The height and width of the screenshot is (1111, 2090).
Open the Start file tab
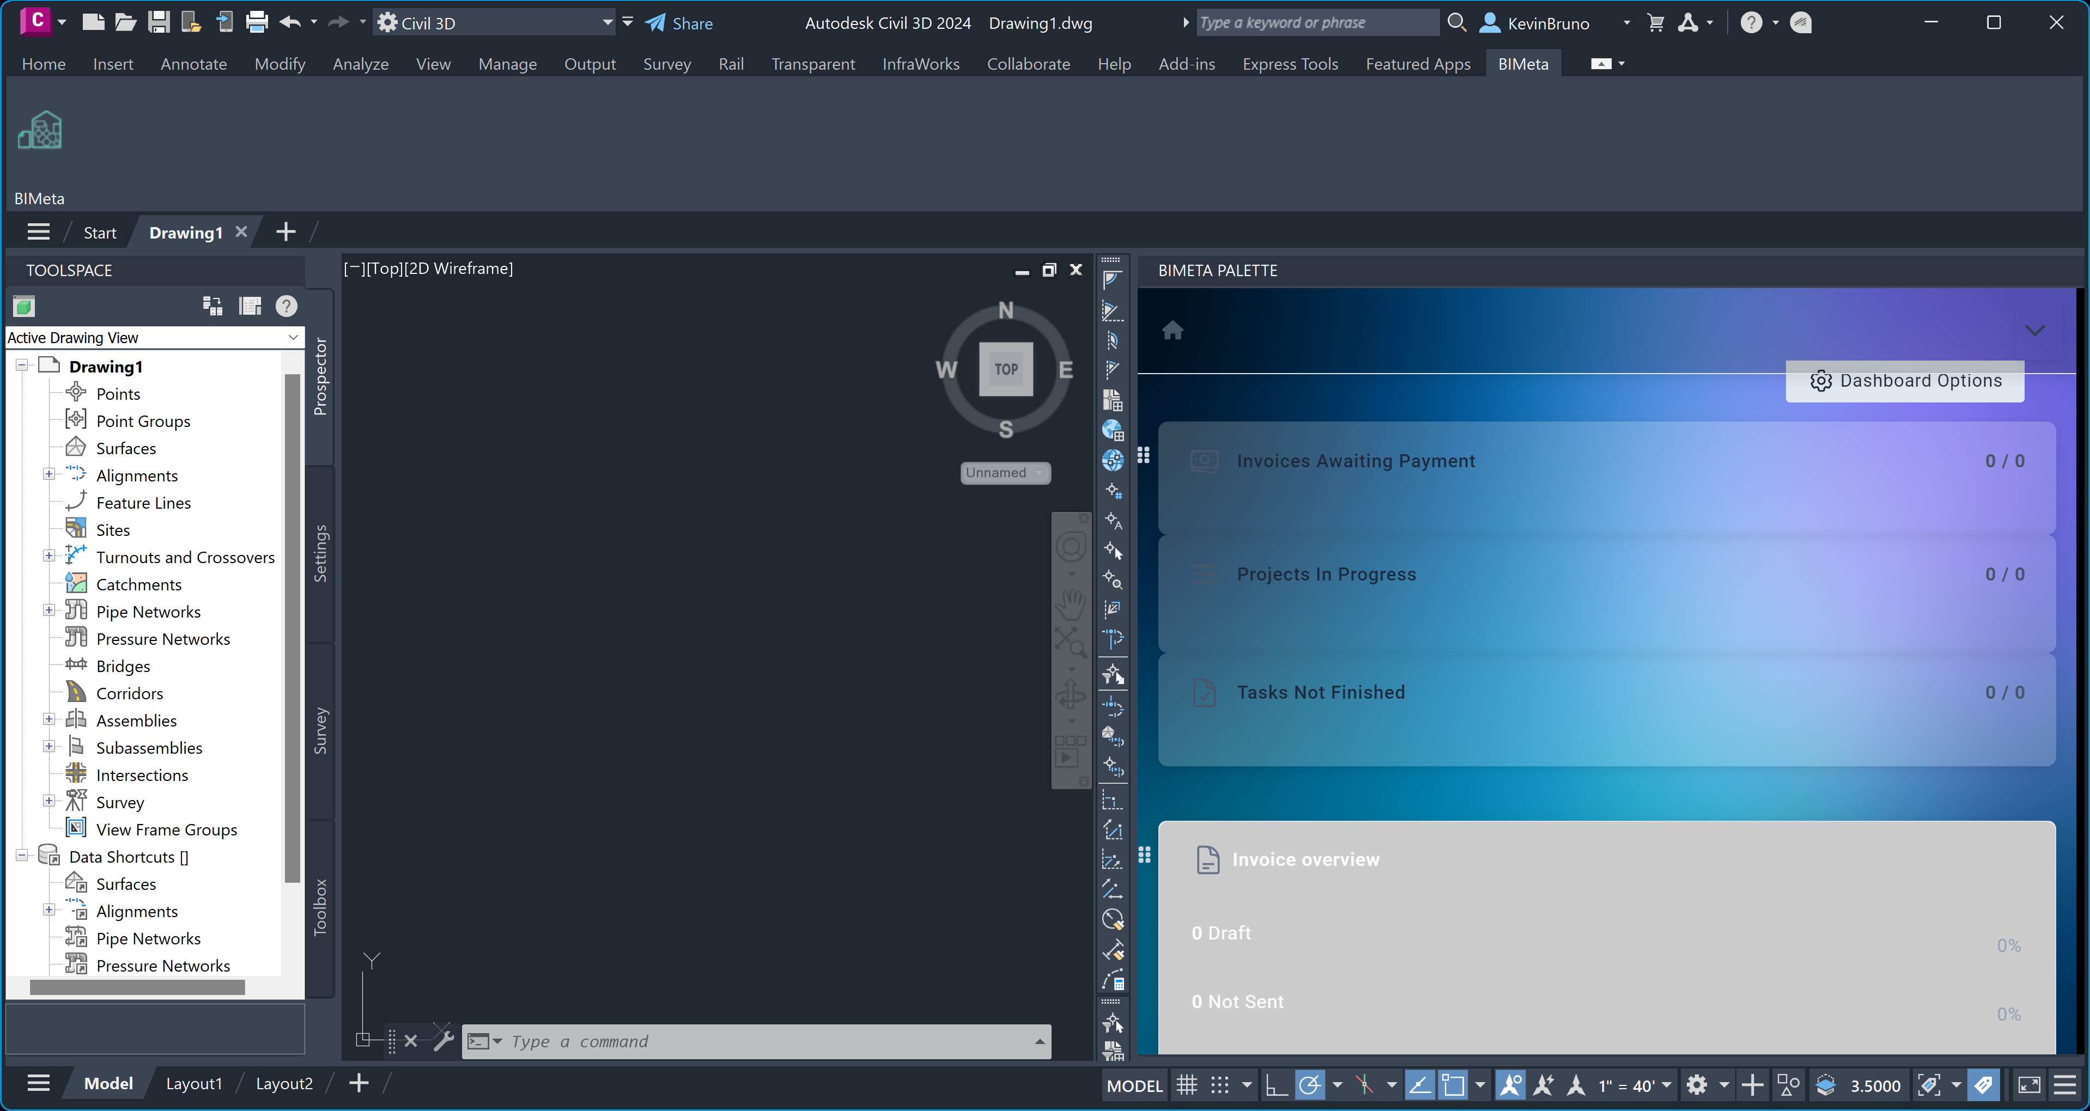[x=100, y=233]
